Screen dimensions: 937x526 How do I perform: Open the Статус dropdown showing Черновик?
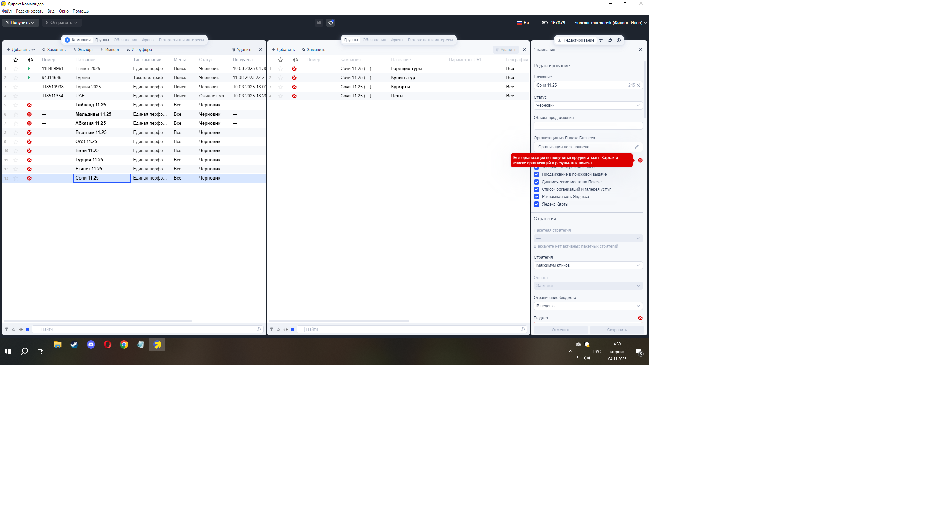(x=588, y=105)
